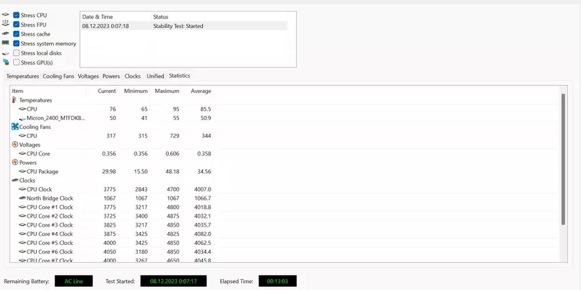
Task: Click the Average column header
Action: coord(201,91)
